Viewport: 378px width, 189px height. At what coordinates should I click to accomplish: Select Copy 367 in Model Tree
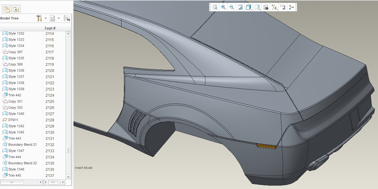click(12, 52)
